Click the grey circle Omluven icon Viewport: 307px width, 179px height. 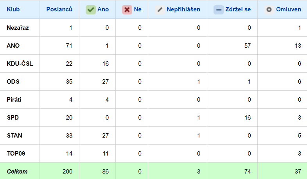[269, 10]
